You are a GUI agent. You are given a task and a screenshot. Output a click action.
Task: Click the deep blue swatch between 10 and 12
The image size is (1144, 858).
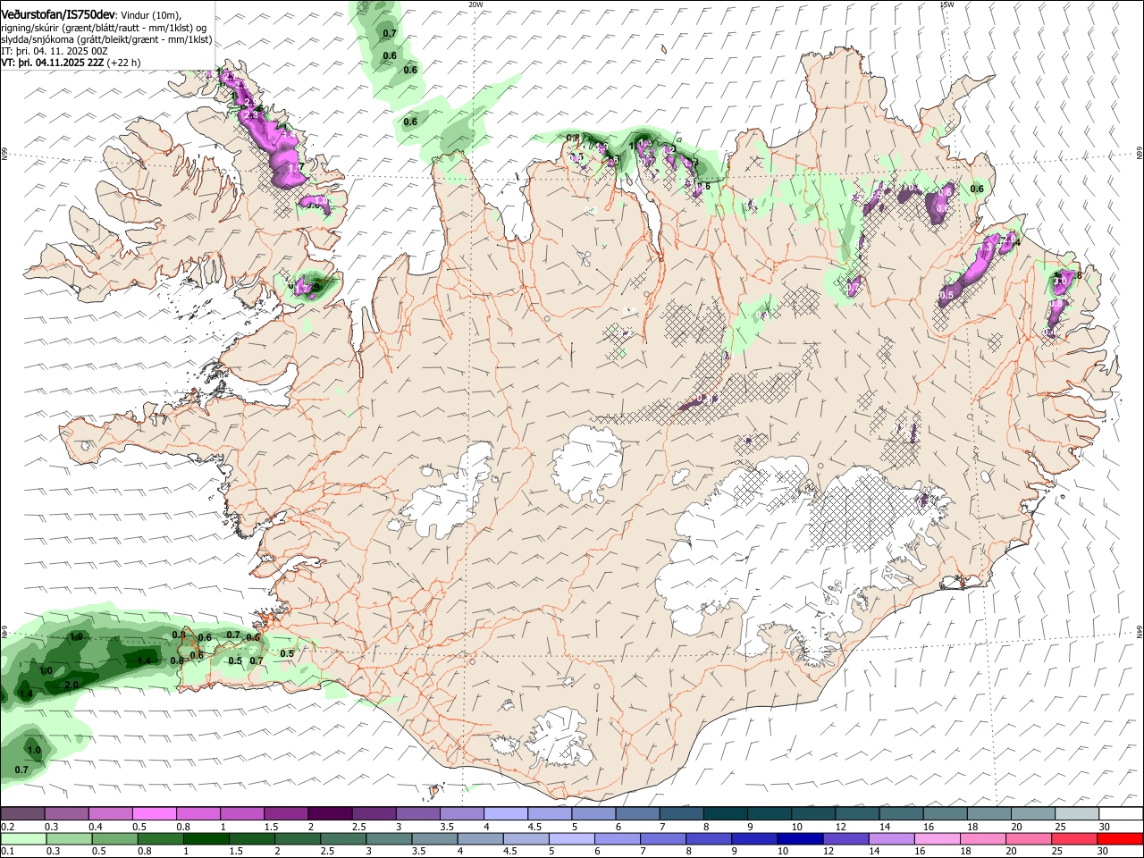click(801, 839)
